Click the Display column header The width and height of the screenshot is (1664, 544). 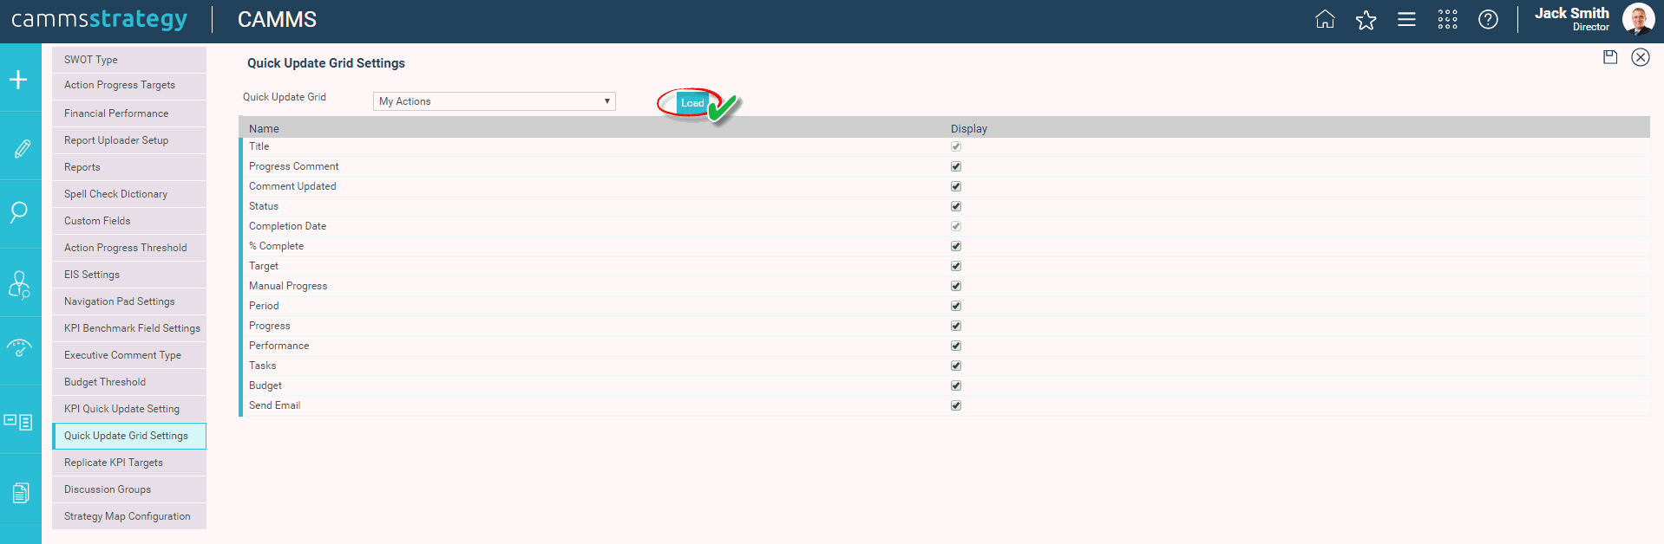[969, 128]
